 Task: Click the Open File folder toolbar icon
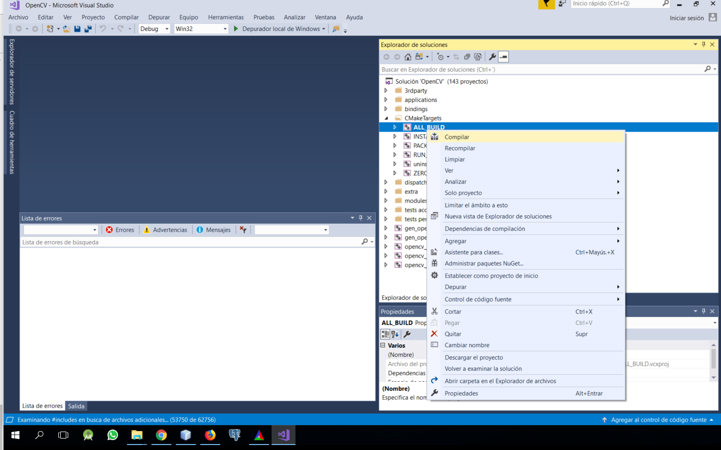(66, 29)
